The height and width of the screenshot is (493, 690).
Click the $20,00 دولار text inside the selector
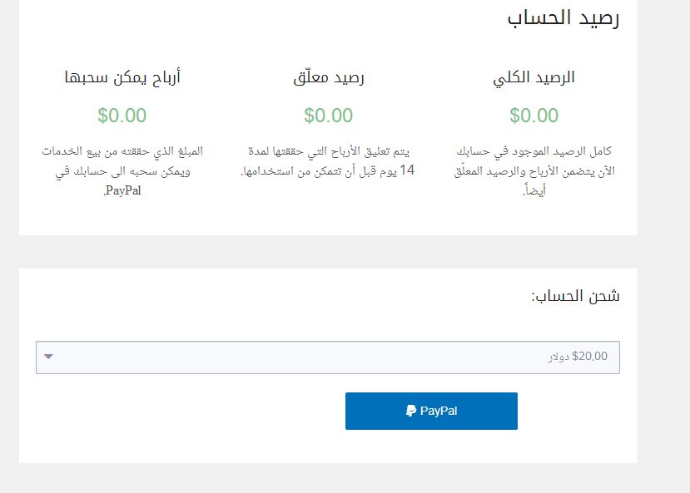[x=578, y=357]
